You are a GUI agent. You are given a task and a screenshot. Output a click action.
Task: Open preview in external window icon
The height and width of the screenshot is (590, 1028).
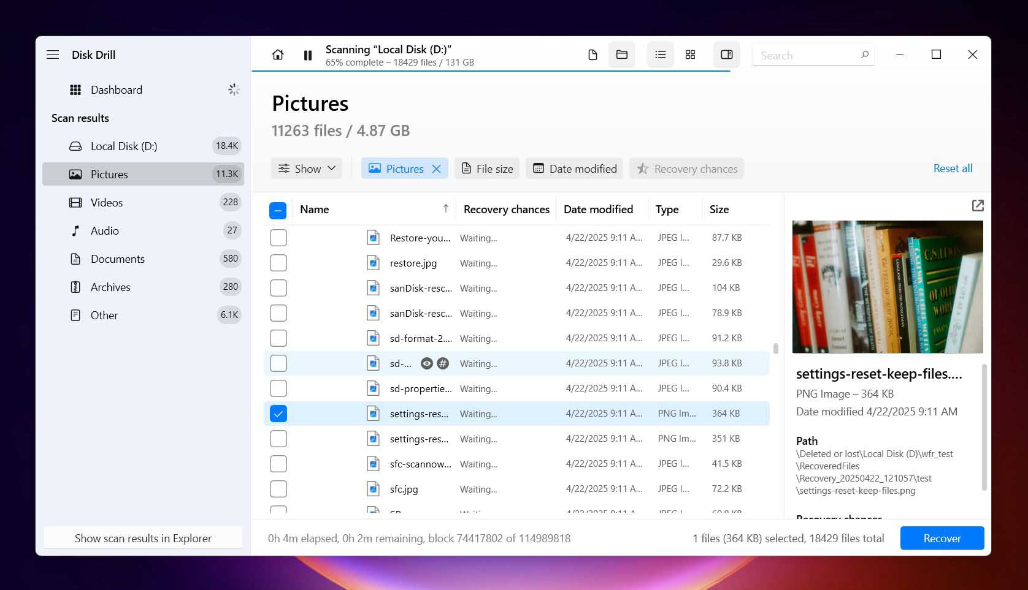pyautogui.click(x=978, y=206)
